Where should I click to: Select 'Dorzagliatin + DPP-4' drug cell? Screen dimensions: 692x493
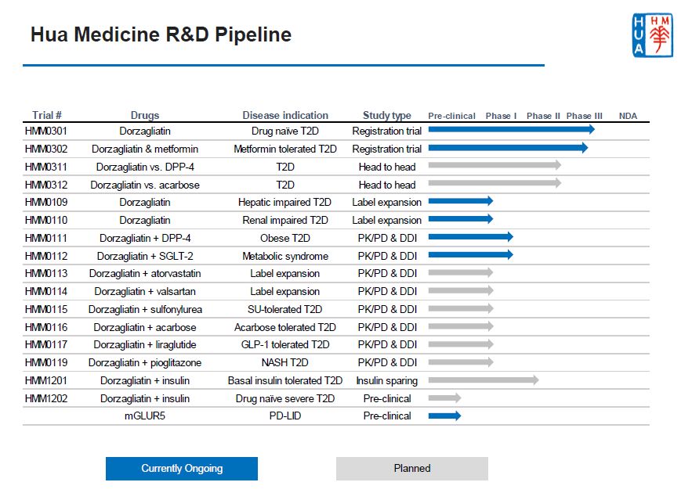(x=145, y=239)
